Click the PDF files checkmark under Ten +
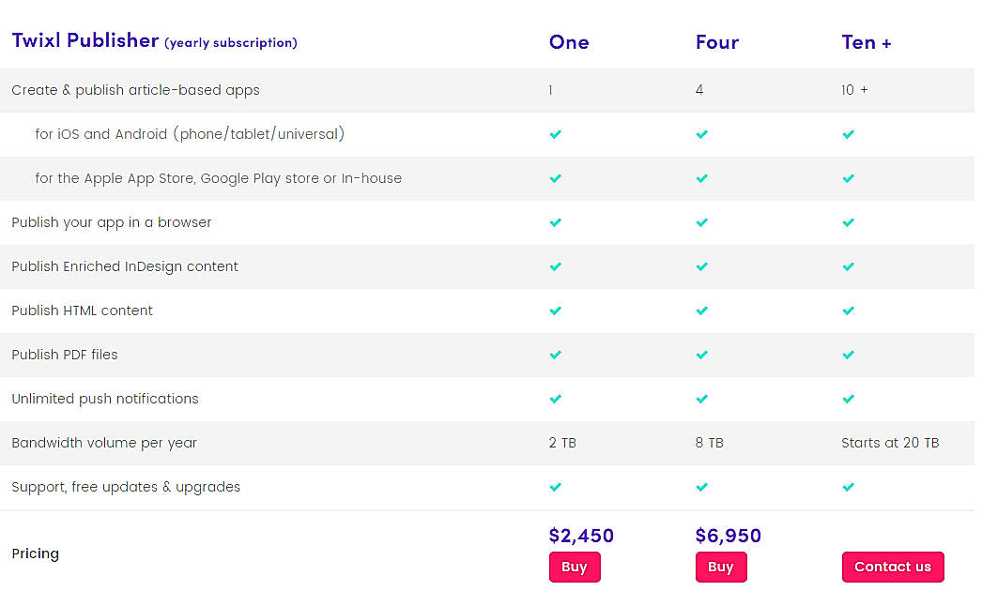Image resolution: width=982 pixels, height=591 pixels. (x=848, y=355)
